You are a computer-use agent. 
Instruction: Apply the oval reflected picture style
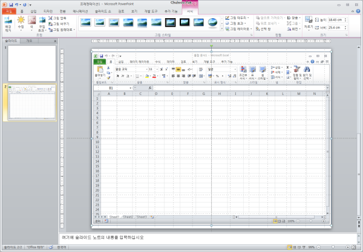(x=212, y=22)
